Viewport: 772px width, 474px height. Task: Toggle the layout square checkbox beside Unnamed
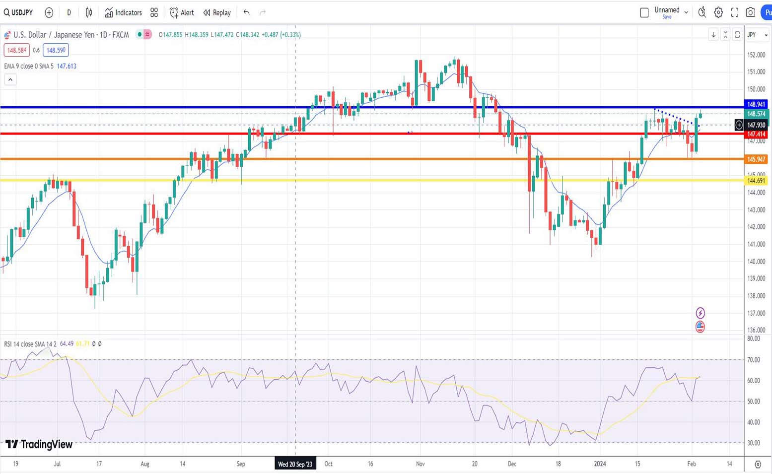coord(644,12)
